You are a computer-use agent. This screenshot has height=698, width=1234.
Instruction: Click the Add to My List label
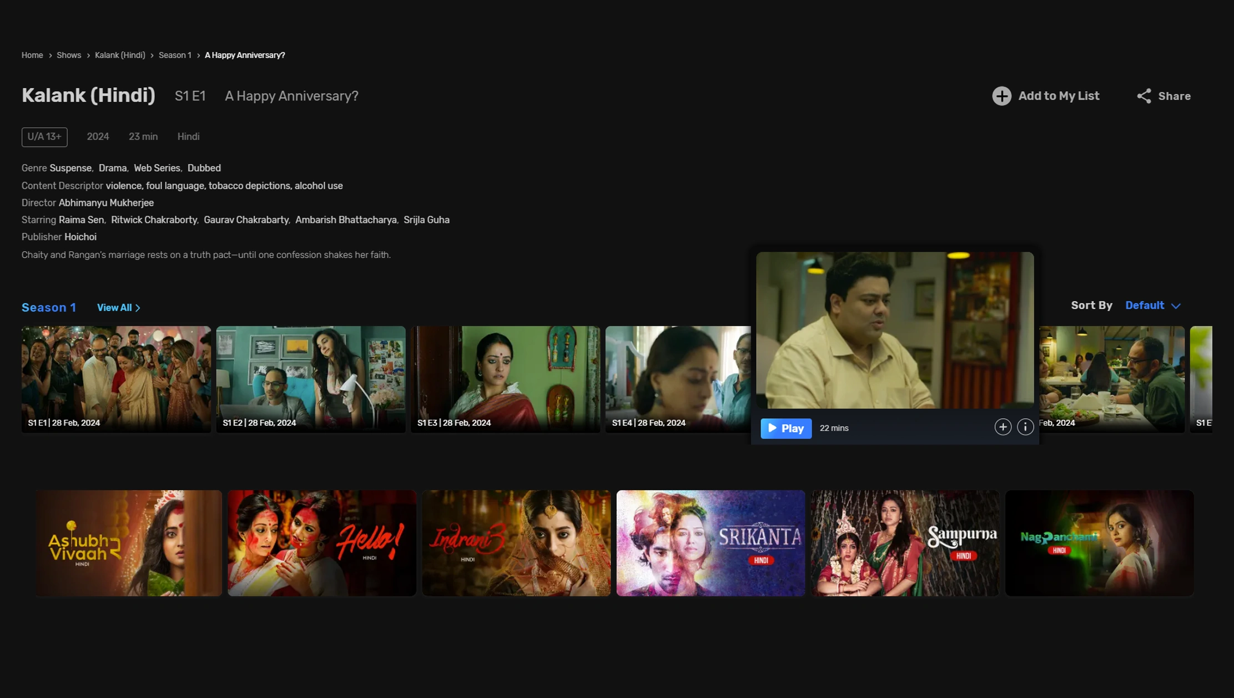1059,96
